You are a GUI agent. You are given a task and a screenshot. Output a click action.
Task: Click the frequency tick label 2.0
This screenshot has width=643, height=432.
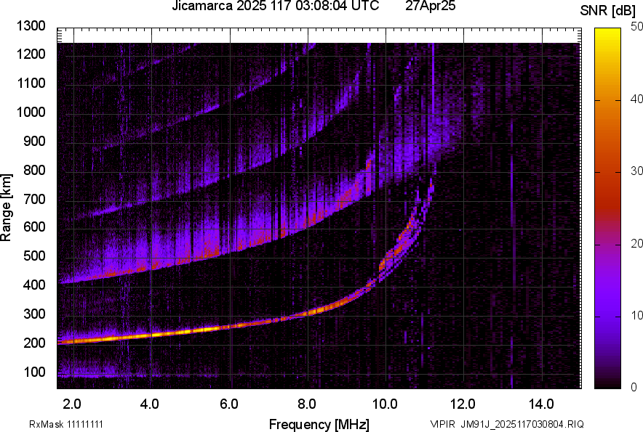[72, 404]
